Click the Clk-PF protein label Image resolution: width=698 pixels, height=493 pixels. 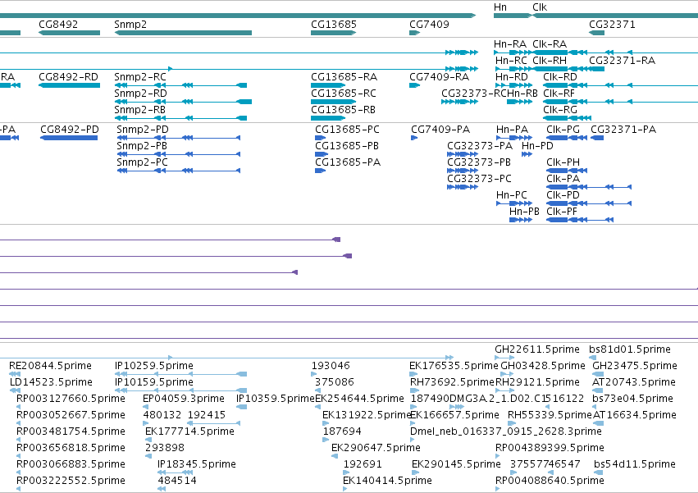562,212
